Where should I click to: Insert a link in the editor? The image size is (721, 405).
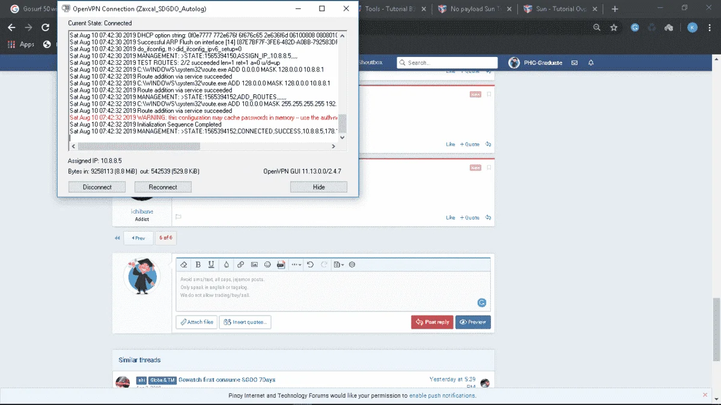[240, 265]
